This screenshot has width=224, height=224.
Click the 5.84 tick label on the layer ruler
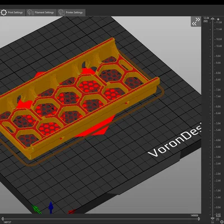tap(218, 123)
